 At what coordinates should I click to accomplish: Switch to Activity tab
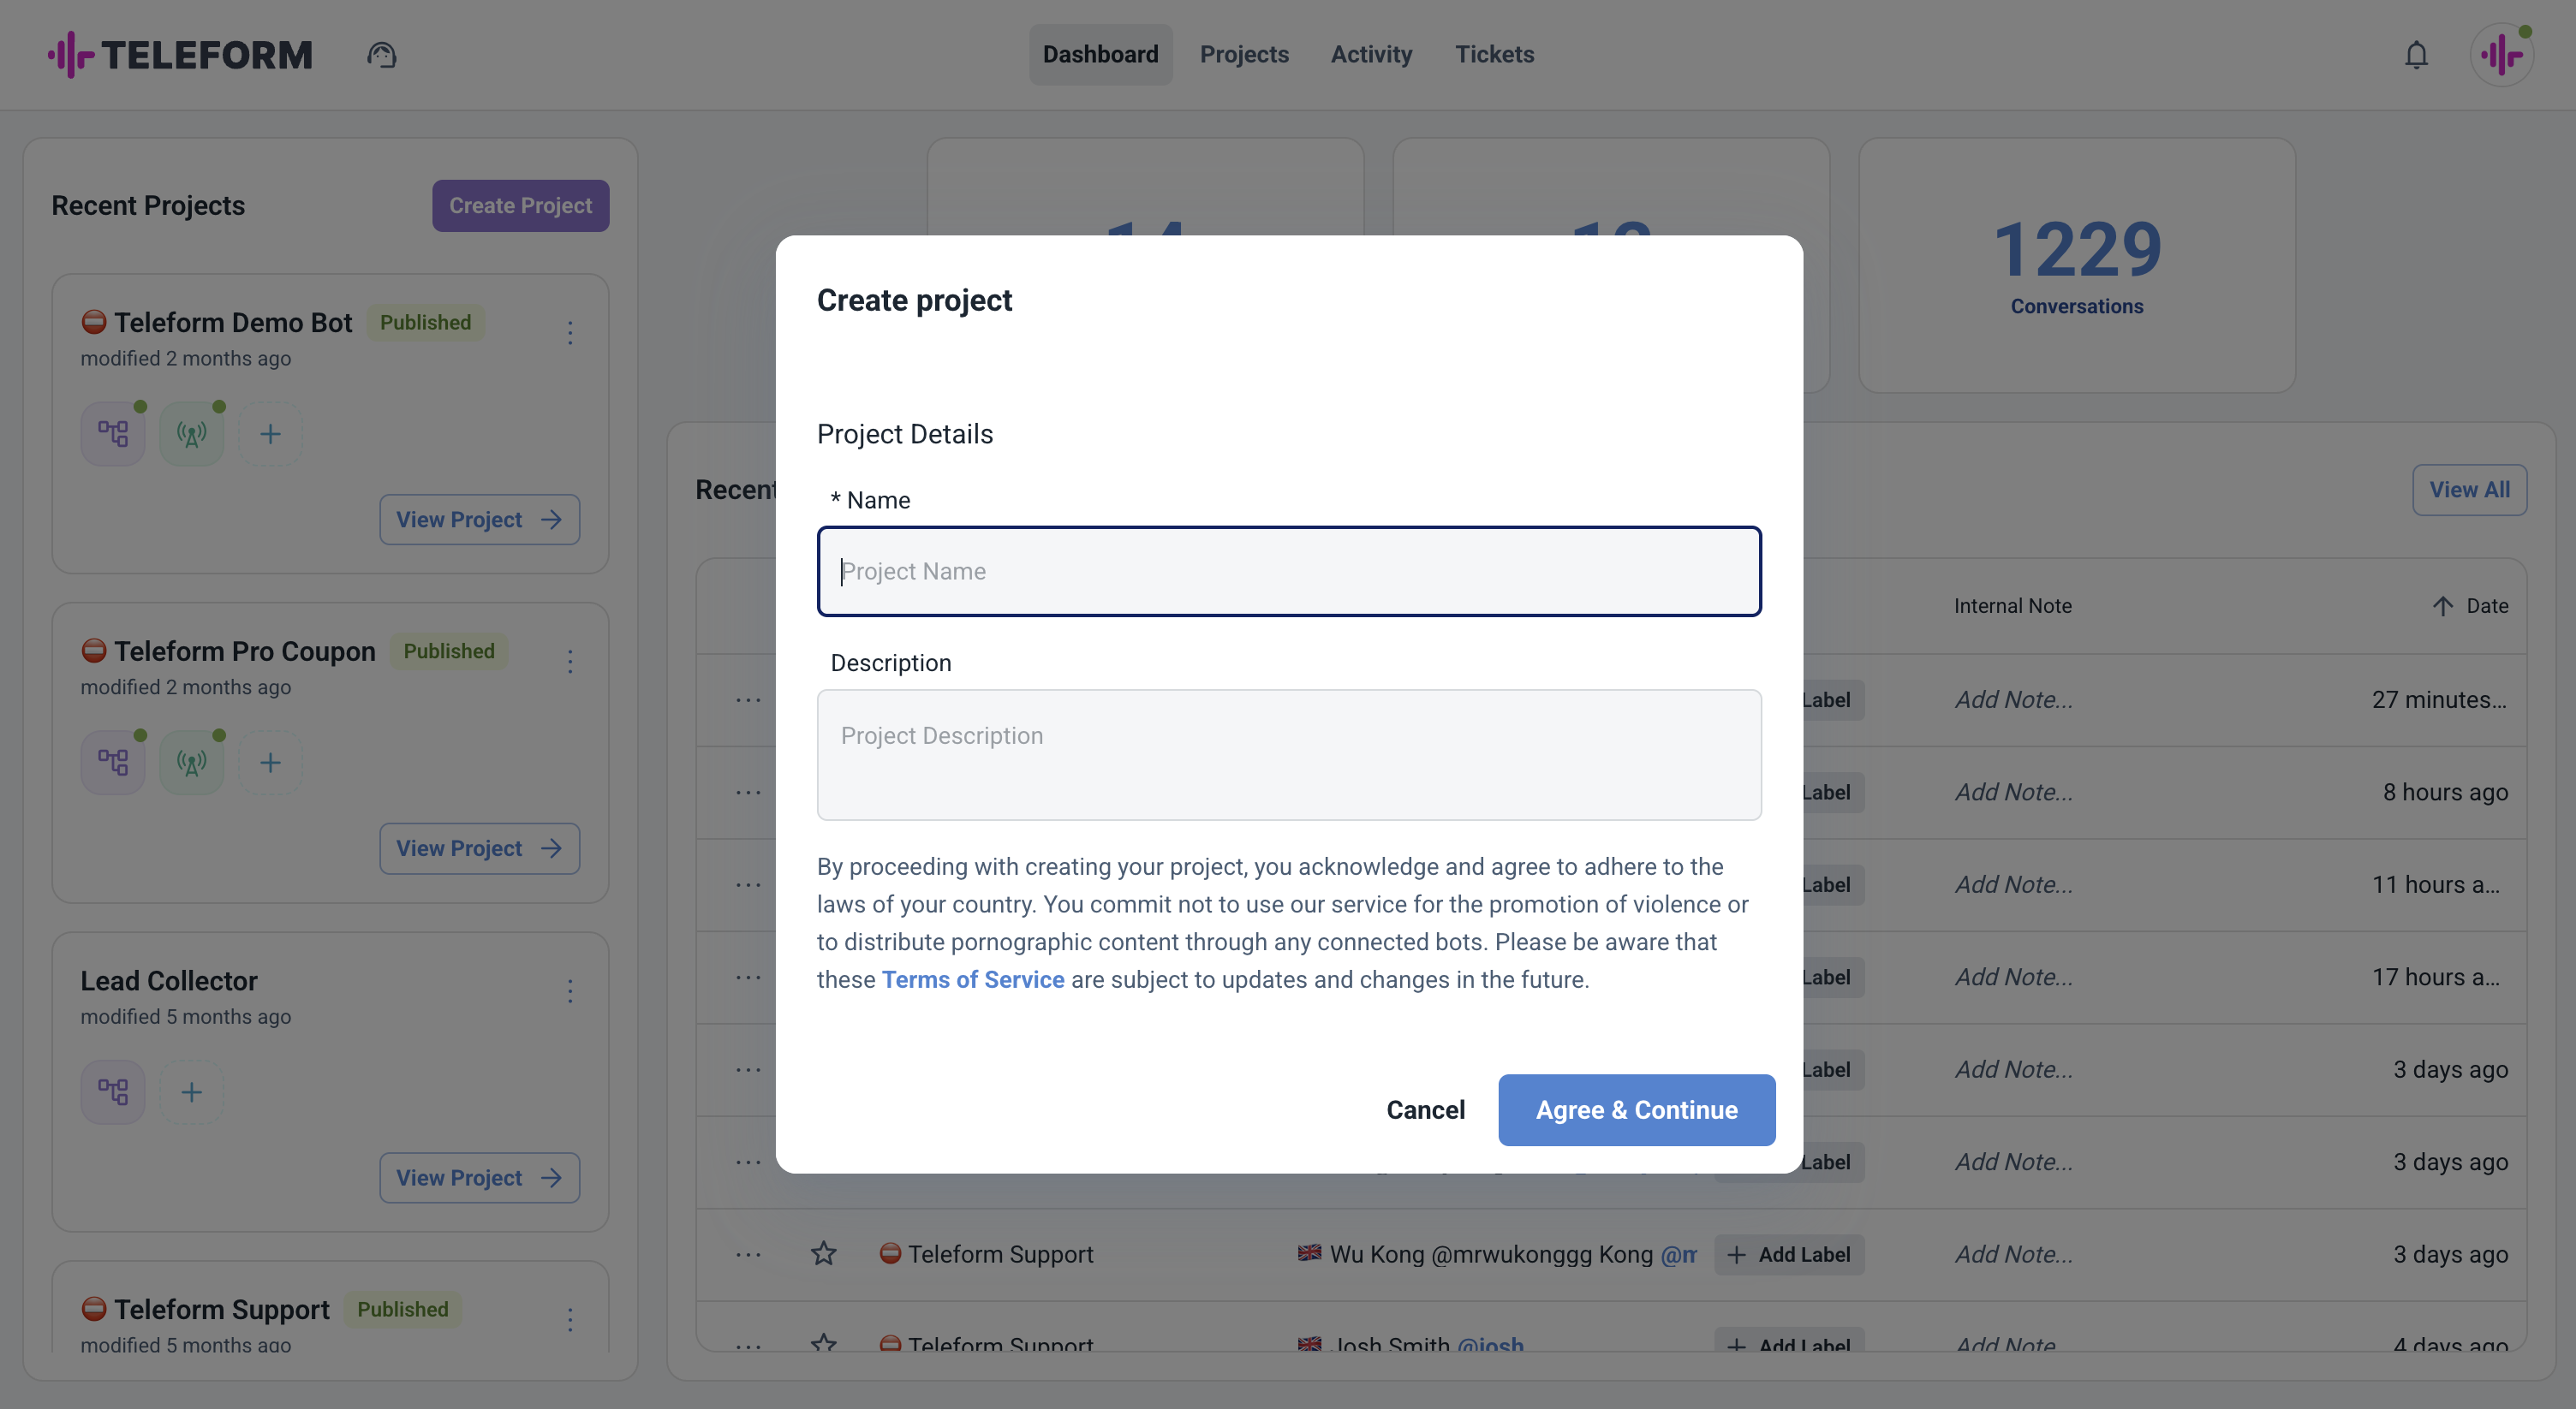tap(1371, 54)
